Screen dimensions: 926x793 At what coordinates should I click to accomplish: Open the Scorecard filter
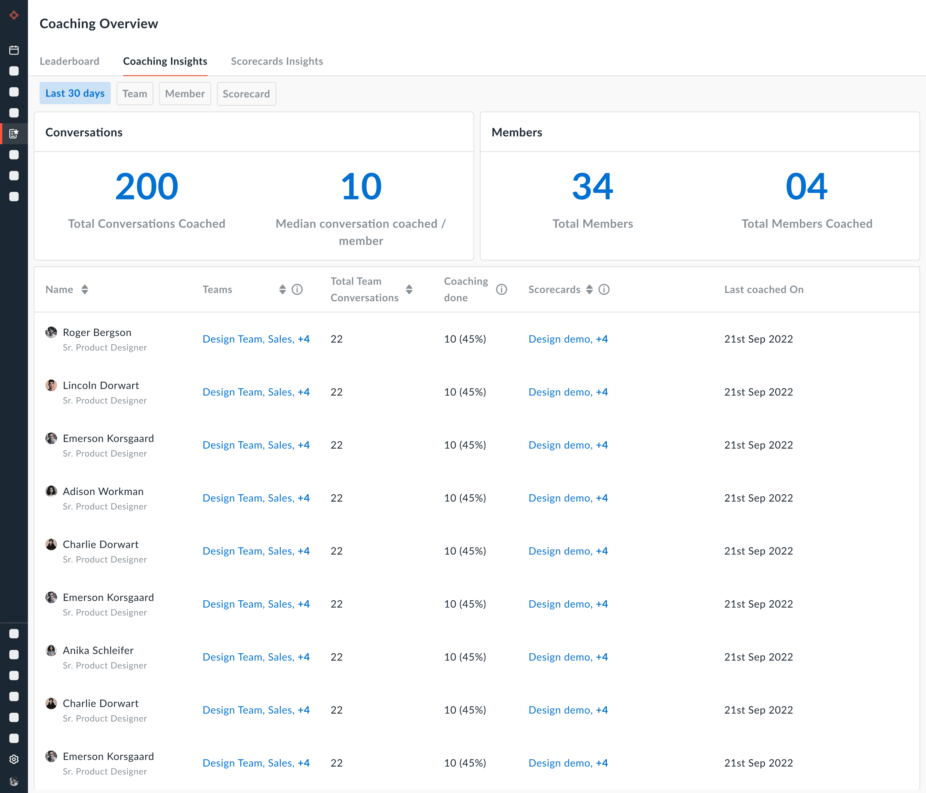click(246, 94)
